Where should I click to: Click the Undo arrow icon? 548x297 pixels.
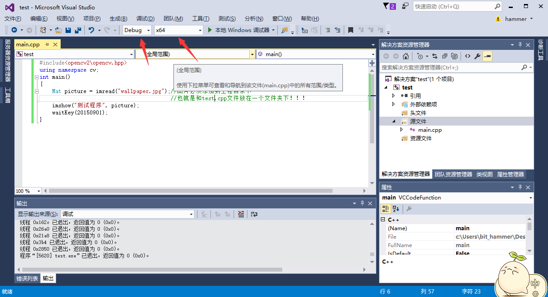coord(91,30)
